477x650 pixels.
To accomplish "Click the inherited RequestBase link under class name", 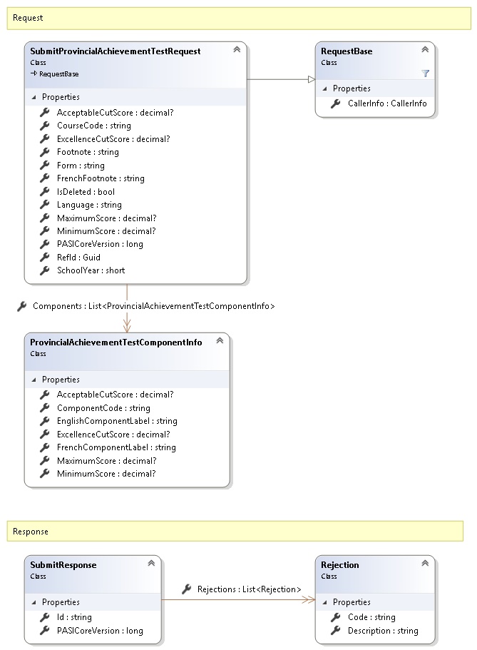I will coord(58,73).
